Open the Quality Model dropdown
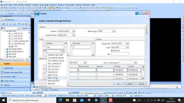Screen dimensions: 184x103 [74, 35]
